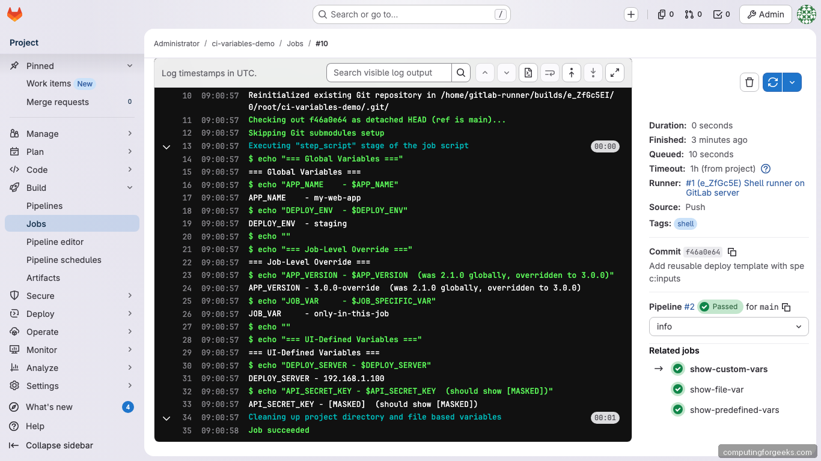Copy the commit SHA f46a0e64
821x461 pixels.
coord(732,252)
